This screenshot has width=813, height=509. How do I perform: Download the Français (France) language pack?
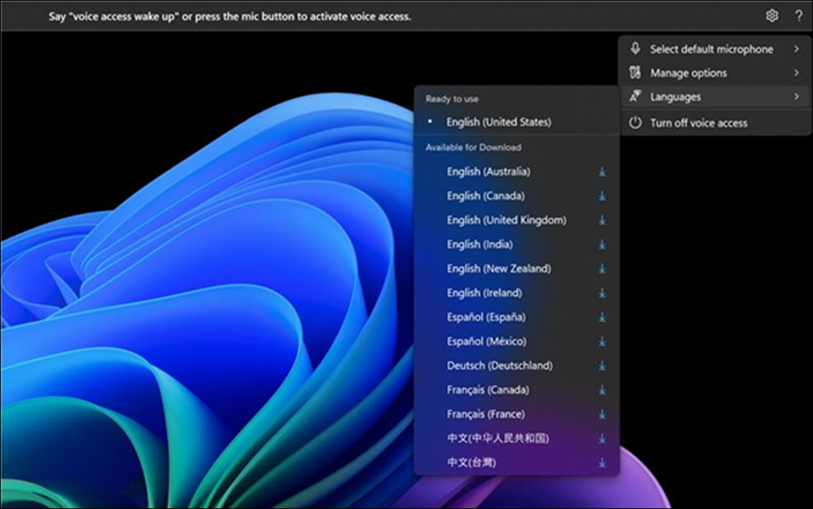tap(602, 415)
